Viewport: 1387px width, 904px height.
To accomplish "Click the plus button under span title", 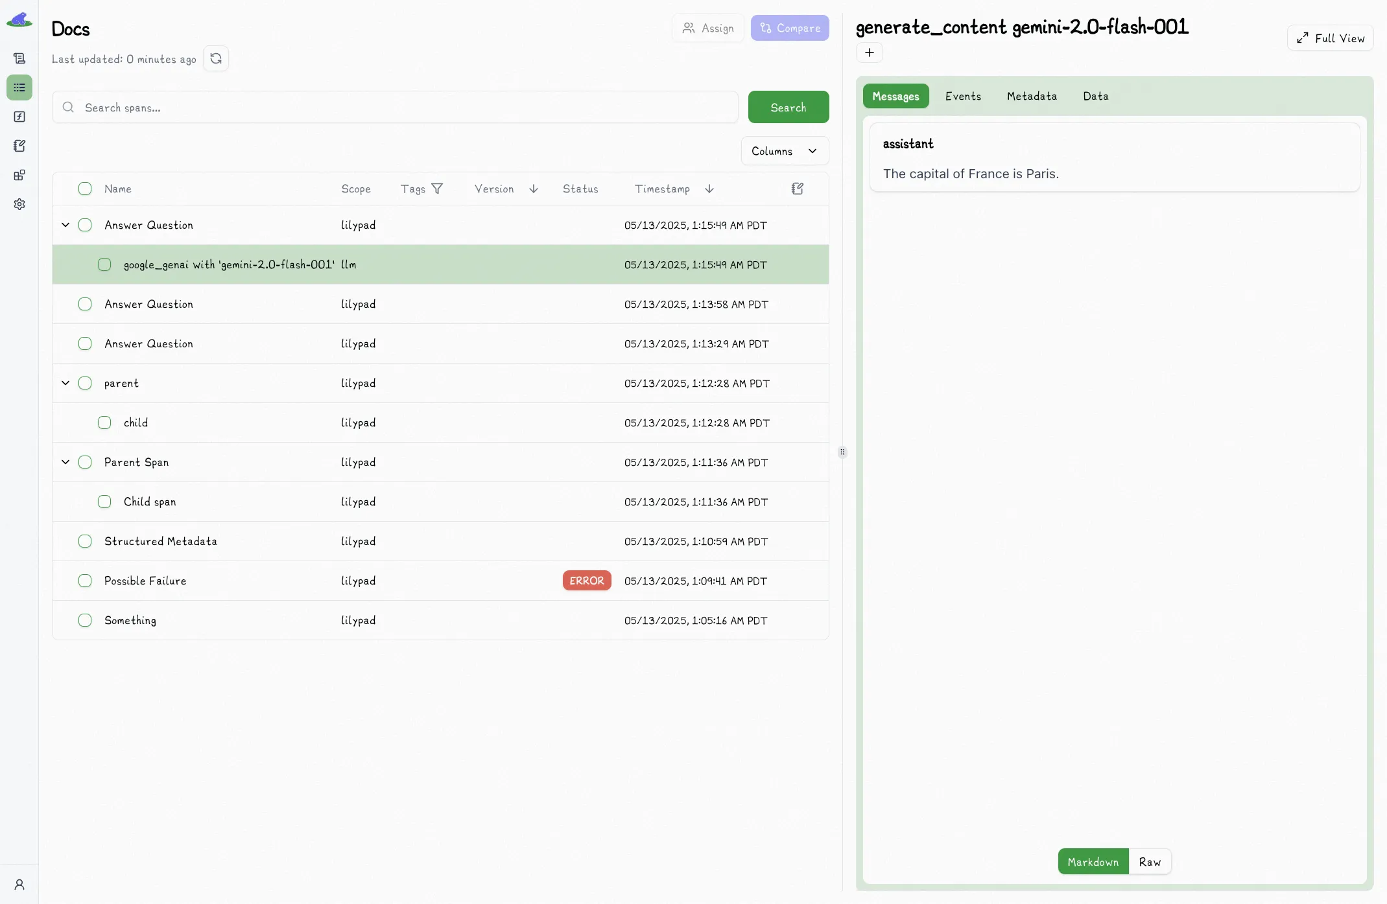I will (870, 52).
